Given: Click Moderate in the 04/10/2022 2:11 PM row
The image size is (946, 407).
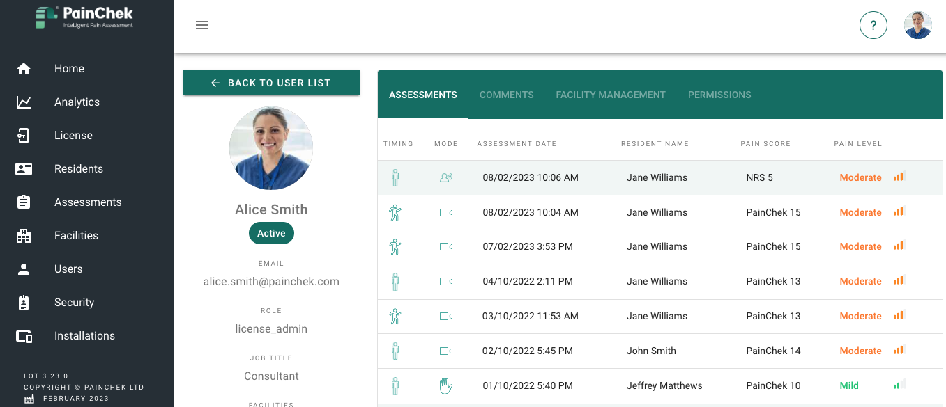Looking at the screenshot, I should [860, 281].
